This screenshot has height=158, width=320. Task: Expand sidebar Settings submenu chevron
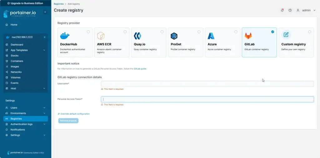[x=44, y=135]
